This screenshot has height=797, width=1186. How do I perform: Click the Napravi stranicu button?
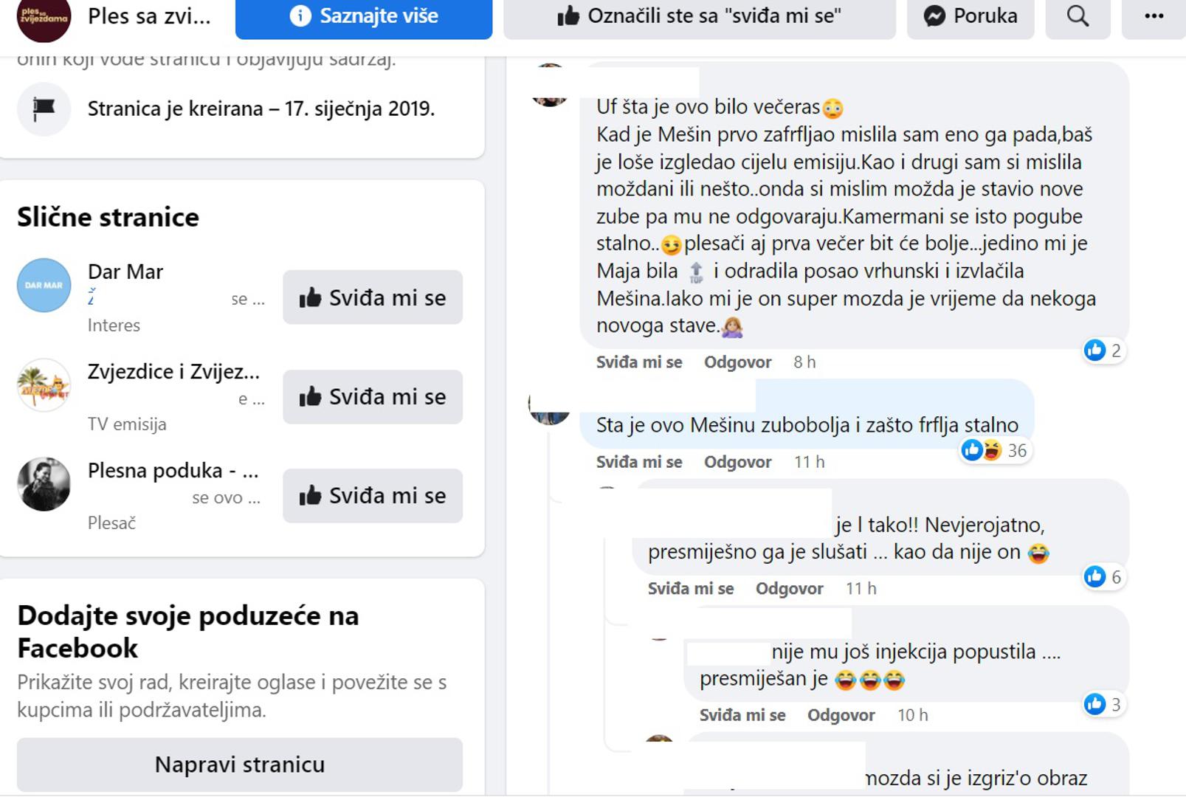click(x=240, y=765)
